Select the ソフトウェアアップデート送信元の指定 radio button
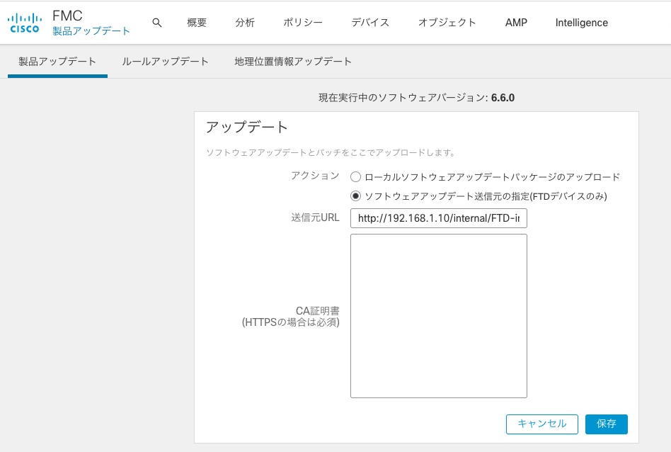 pos(356,196)
